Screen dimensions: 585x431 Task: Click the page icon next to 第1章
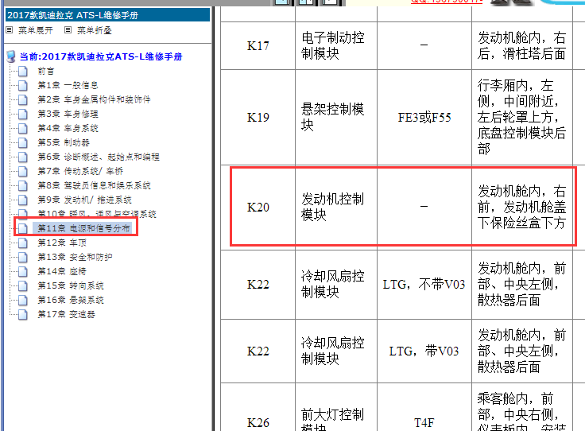(23, 85)
